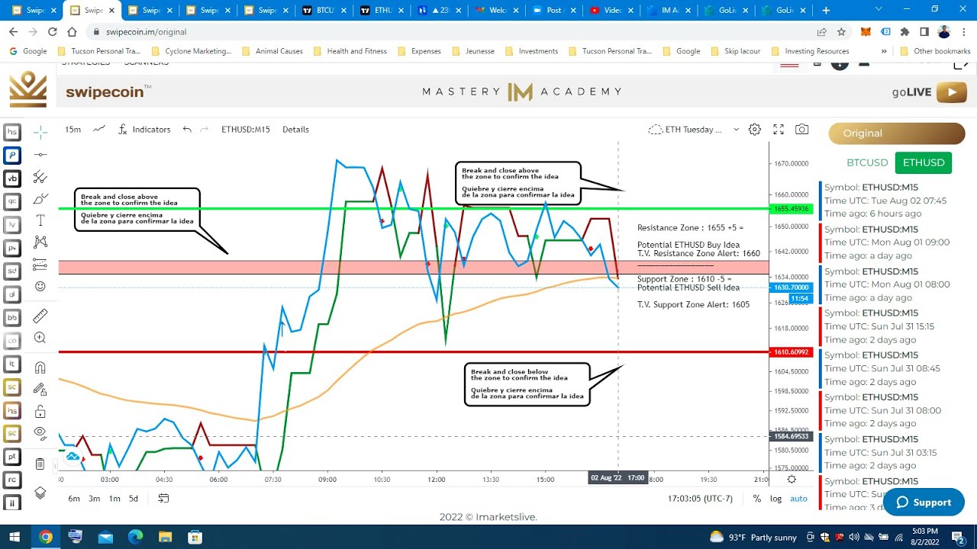Switch to the ETHUSD tab
The height and width of the screenshot is (549, 977).
(924, 162)
